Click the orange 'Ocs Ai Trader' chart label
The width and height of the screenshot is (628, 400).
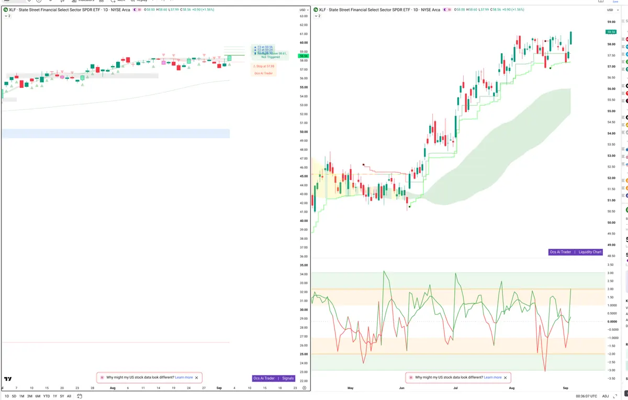[x=264, y=73]
